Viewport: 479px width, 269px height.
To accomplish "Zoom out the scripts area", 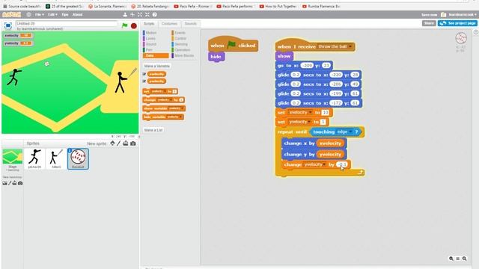I will [x=451, y=259].
